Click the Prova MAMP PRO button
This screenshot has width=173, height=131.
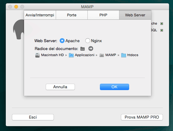[x=142, y=117]
